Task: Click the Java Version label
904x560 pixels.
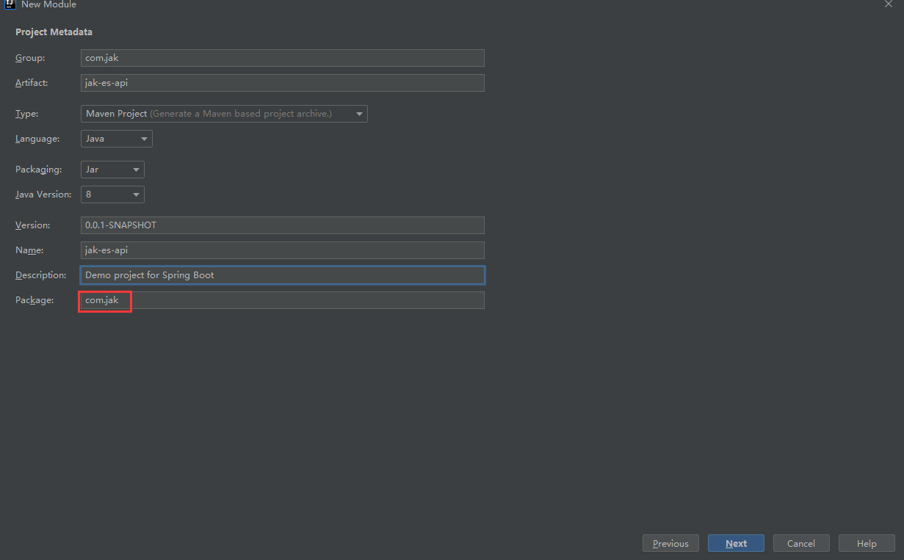Action: point(43,194)
